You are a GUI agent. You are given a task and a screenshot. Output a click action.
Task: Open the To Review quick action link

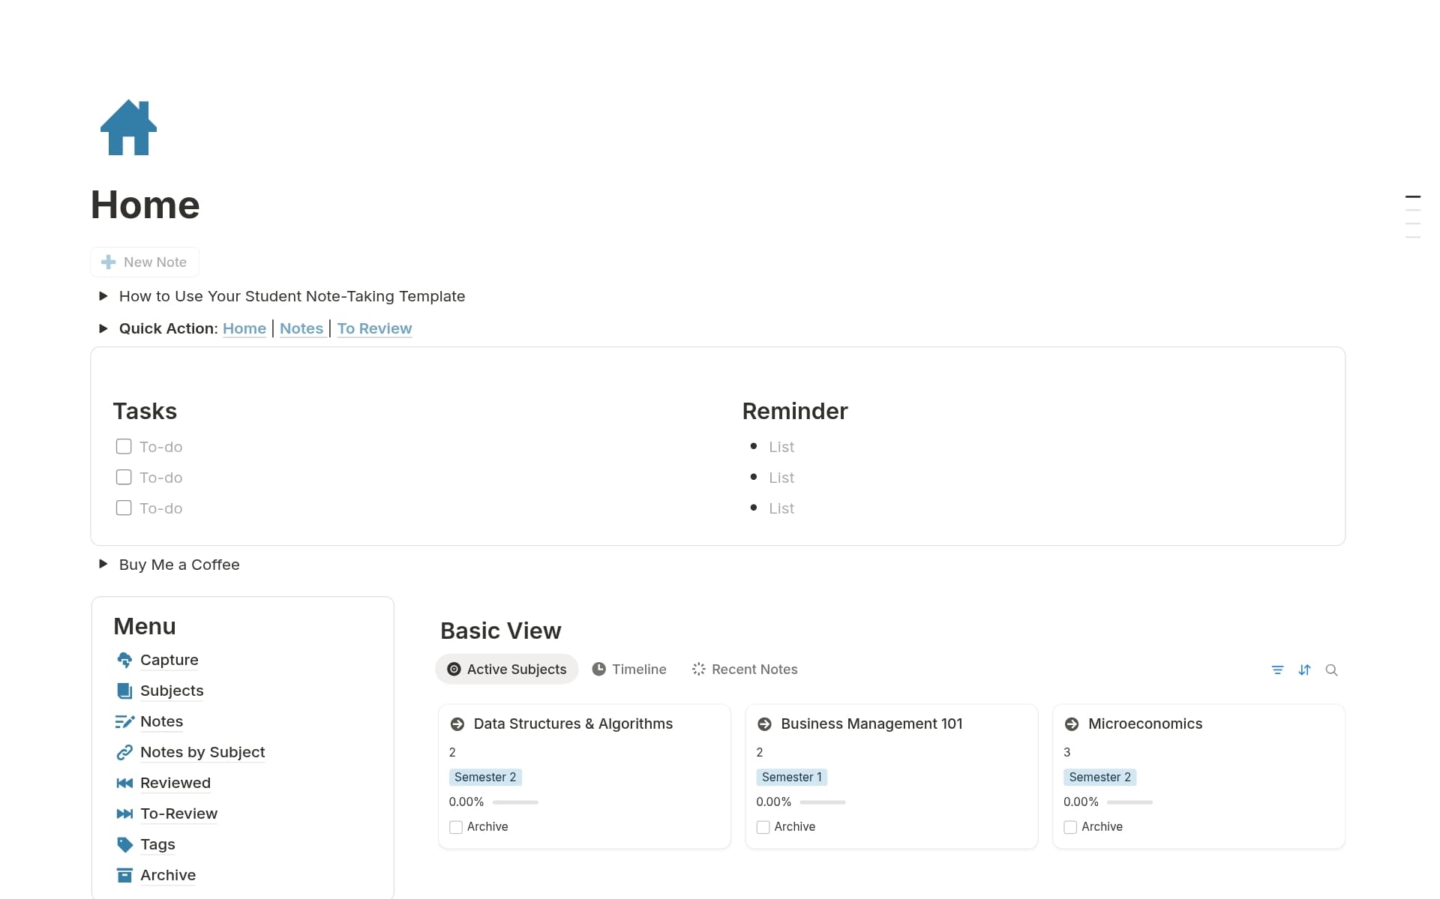tap(373, 328)
